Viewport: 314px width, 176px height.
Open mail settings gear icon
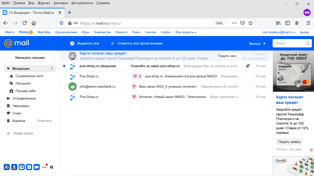coord(52,167)
